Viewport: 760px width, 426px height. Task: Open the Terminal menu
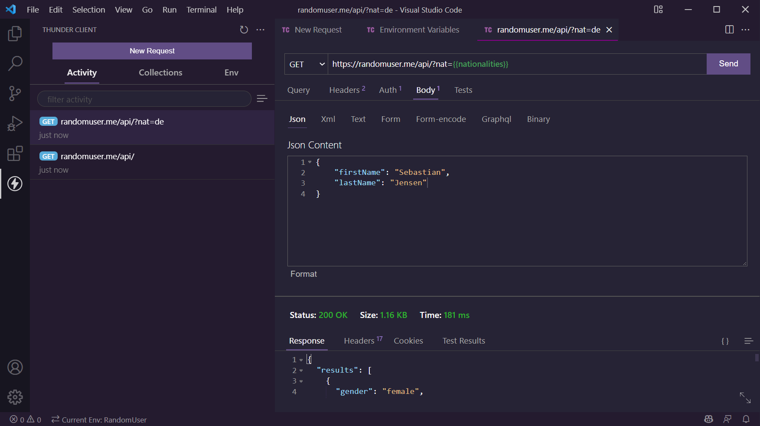(x=201, y=10)
